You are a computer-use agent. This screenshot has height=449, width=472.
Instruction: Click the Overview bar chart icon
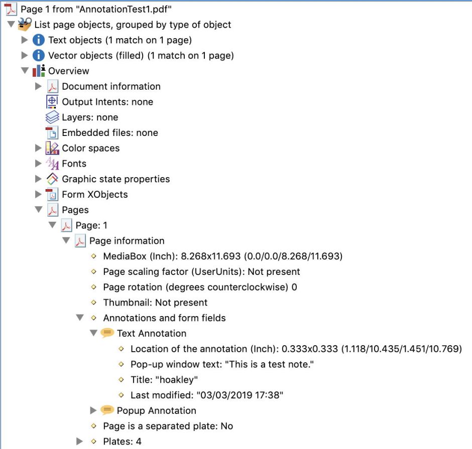(x=39, y=71)
